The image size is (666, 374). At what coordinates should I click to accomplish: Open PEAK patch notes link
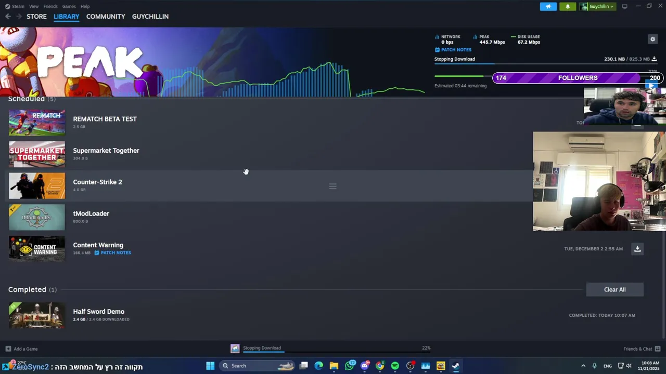click(x=453, y=50)
